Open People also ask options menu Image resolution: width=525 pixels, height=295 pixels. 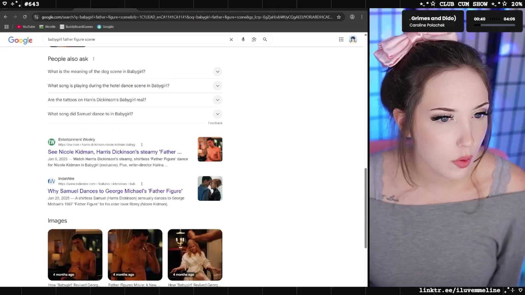94,59
